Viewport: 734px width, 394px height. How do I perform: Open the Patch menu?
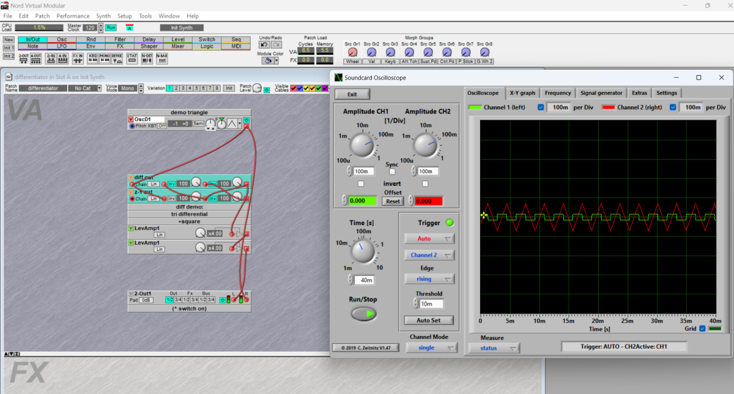pos(43,16)
